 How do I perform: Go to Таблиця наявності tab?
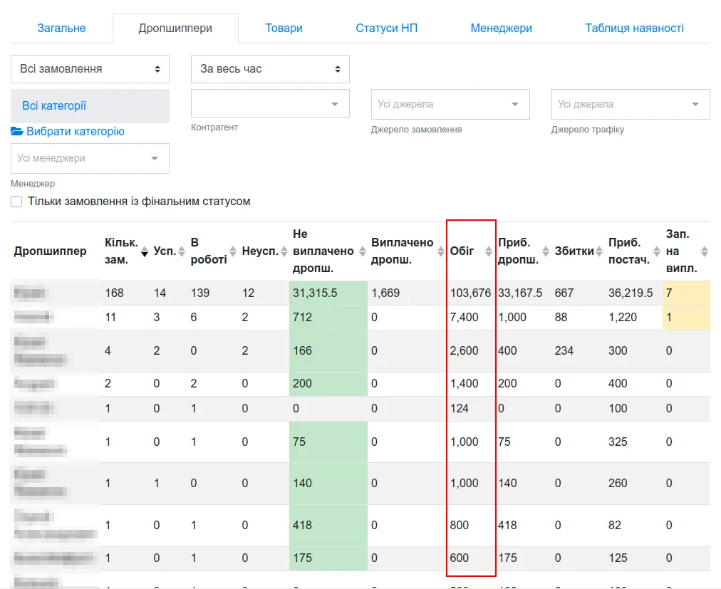634,28
